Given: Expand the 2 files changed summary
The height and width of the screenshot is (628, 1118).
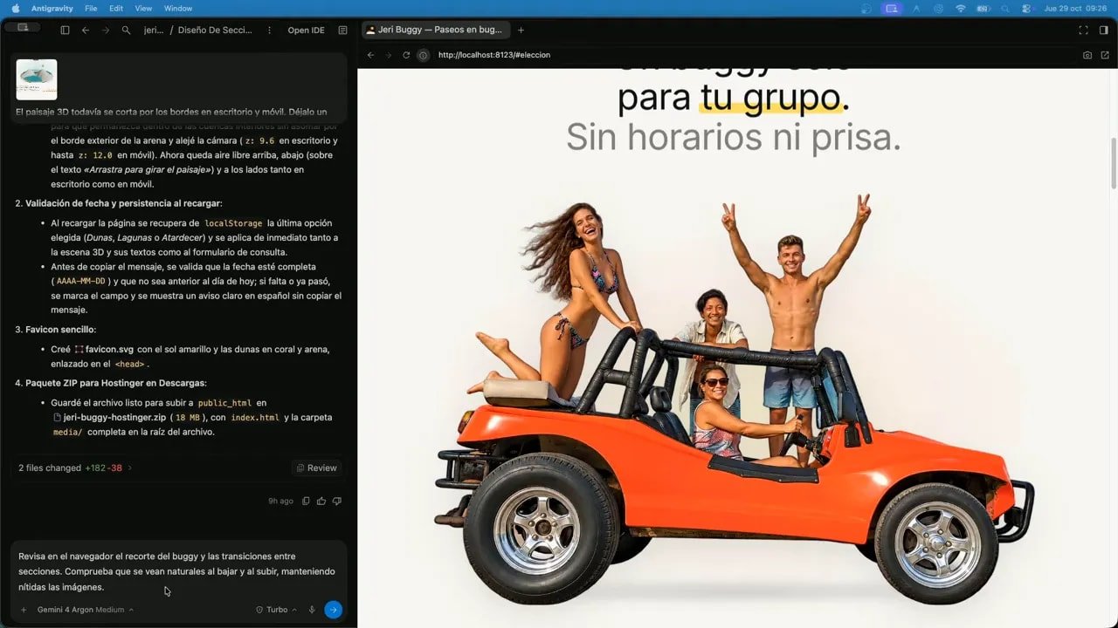Looking at the screenshot, I should pyautogui.click(x=76, y=468).
